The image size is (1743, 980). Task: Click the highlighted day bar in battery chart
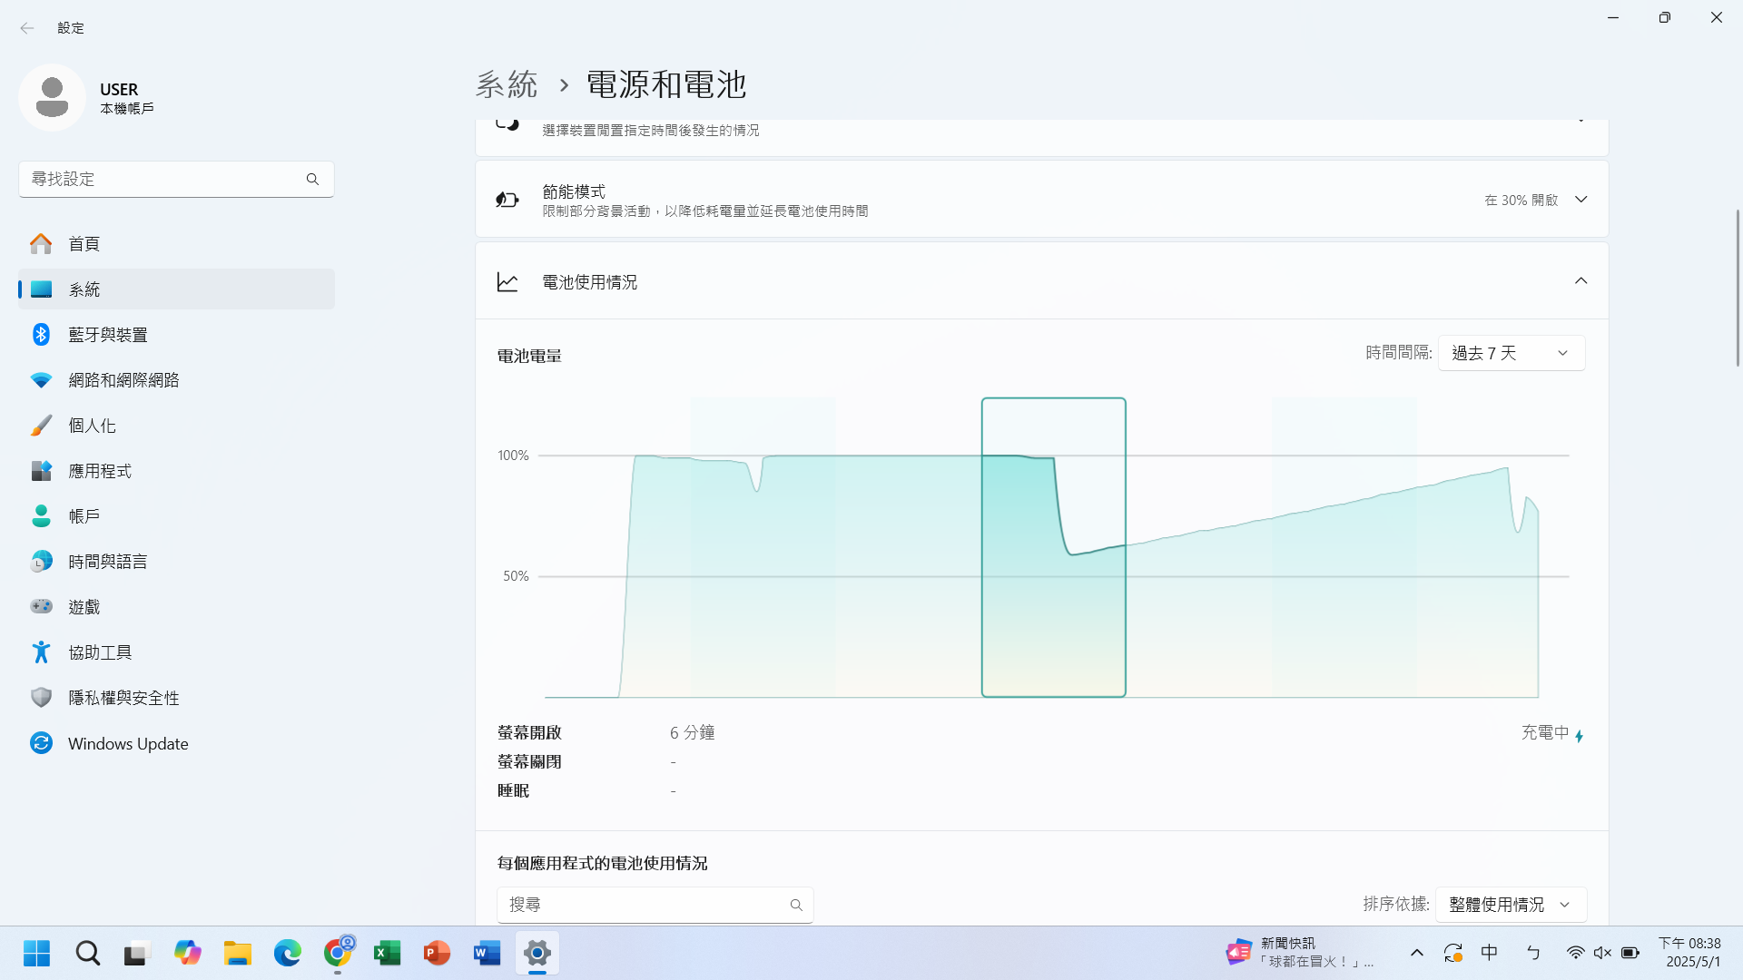click(x=1053, y=547)
